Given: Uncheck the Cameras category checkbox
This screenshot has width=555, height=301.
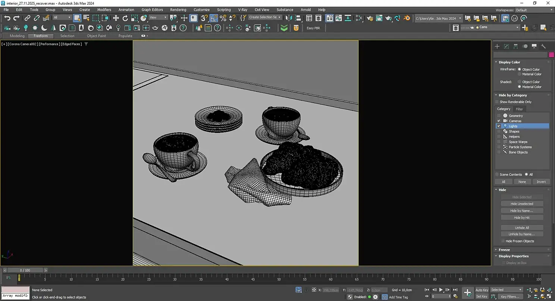Looking at the screenshot, I should pos(499,121).
